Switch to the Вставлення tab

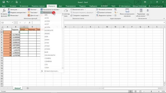pyautogui.click(x=24, y=6)
